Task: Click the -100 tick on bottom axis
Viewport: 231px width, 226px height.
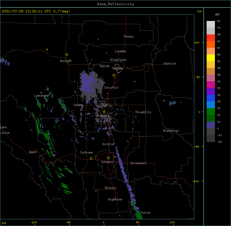Action: click(33, 222)
